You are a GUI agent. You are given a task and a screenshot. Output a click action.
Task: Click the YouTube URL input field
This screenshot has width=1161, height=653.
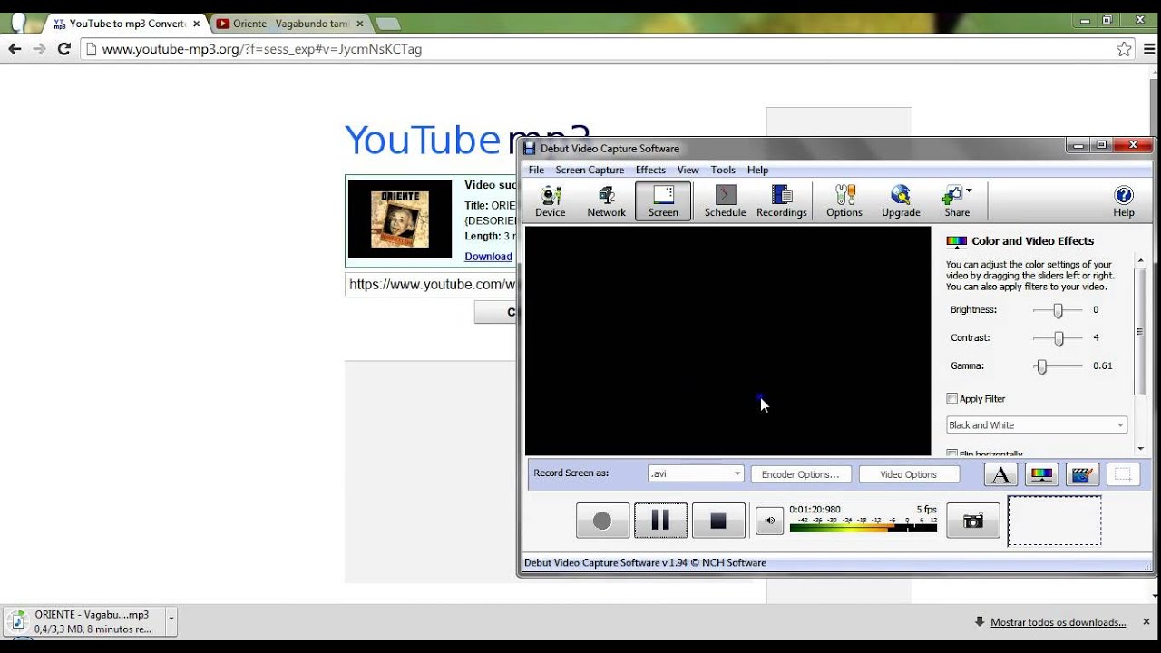(431, 285)
